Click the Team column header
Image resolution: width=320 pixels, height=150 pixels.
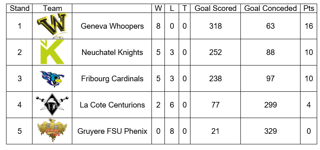(52, 8)
